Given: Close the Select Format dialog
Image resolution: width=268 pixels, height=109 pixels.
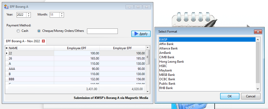Looking at the screenshot, I should (x=258, y=32).
